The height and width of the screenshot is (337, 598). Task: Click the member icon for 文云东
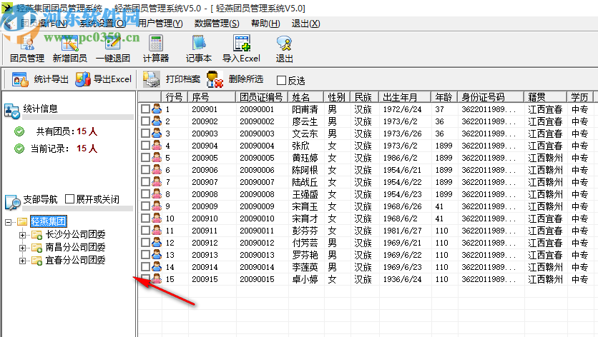click(x=157, y=134)
